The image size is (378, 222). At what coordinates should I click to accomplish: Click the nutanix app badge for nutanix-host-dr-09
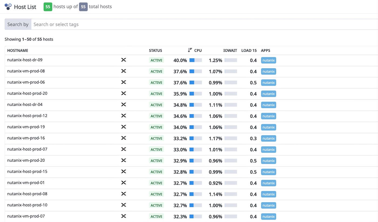[268, 60]
